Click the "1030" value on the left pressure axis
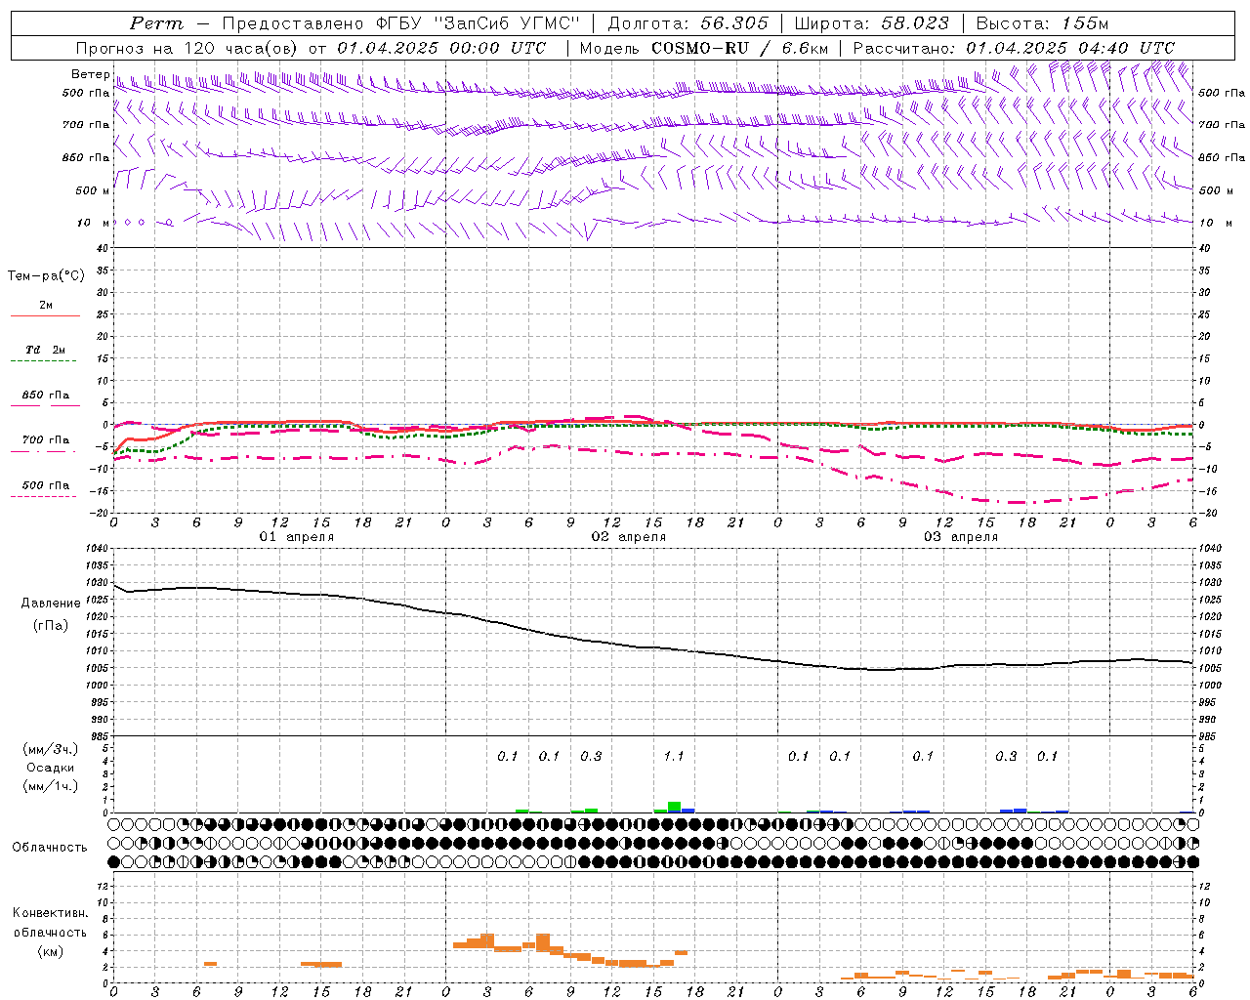 [96, 583]
